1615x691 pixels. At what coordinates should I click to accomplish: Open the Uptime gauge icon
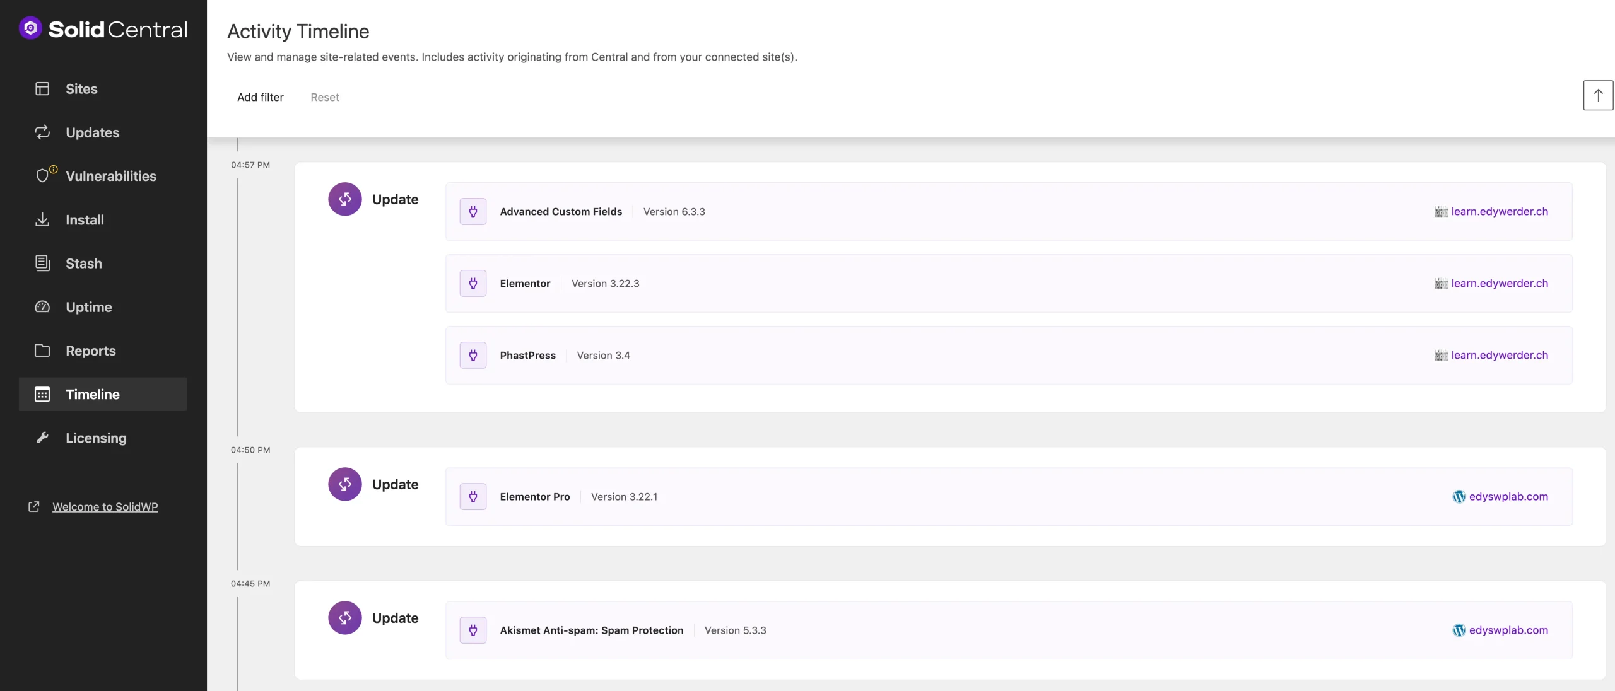coord(42,307)
